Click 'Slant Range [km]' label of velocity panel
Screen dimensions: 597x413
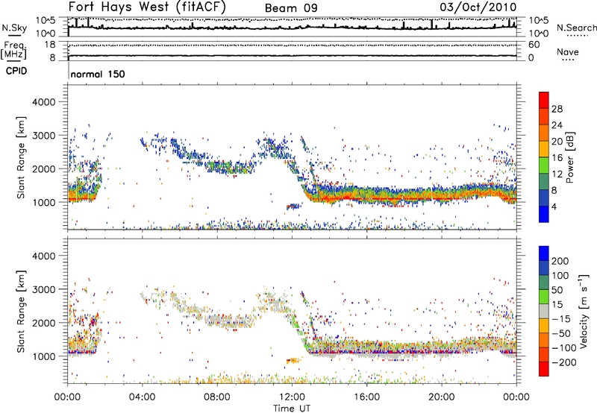click(x=21, y=312)
